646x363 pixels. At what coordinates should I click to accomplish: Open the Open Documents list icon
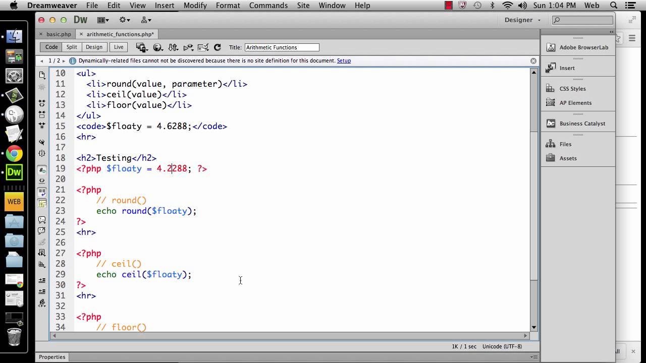[42, 75]
